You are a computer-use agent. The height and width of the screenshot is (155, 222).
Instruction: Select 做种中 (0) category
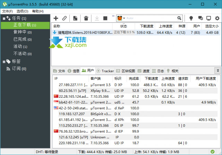tap(22, 32)
